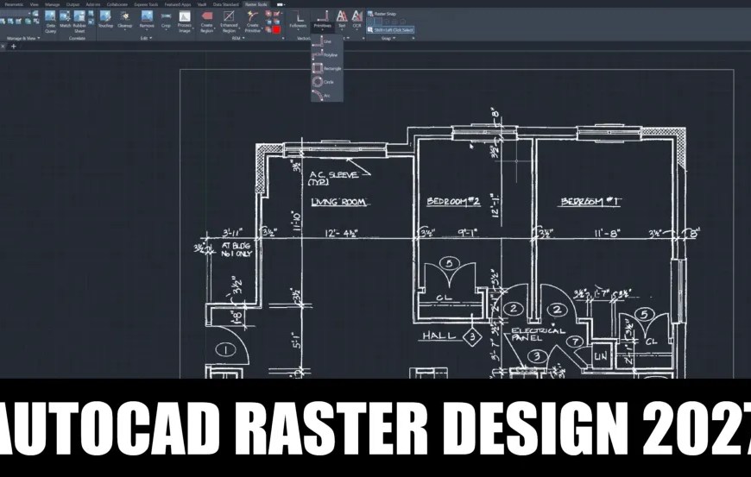751x477 pixels.
Task: Open the Express Tools tab
Action: [146, 4]
